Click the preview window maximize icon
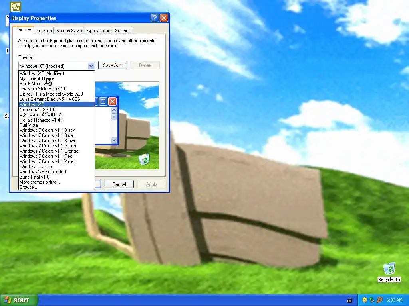 (103, 101)
